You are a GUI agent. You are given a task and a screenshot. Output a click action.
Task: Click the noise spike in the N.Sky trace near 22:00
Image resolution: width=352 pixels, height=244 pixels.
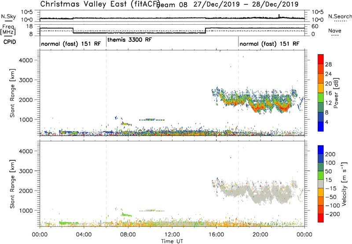tap(279, 16)
